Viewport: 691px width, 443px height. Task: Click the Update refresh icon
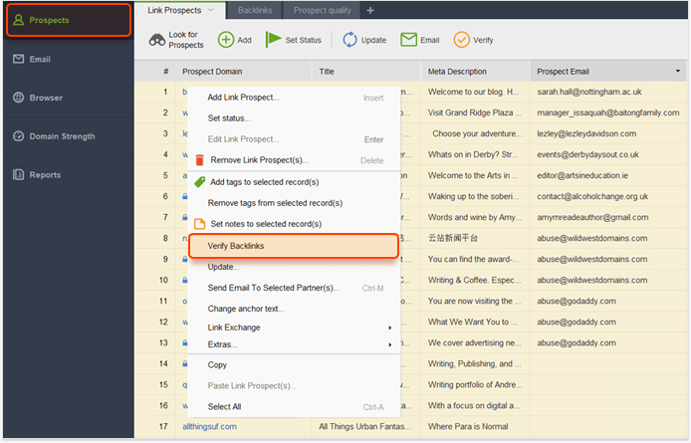pos(349,40)
